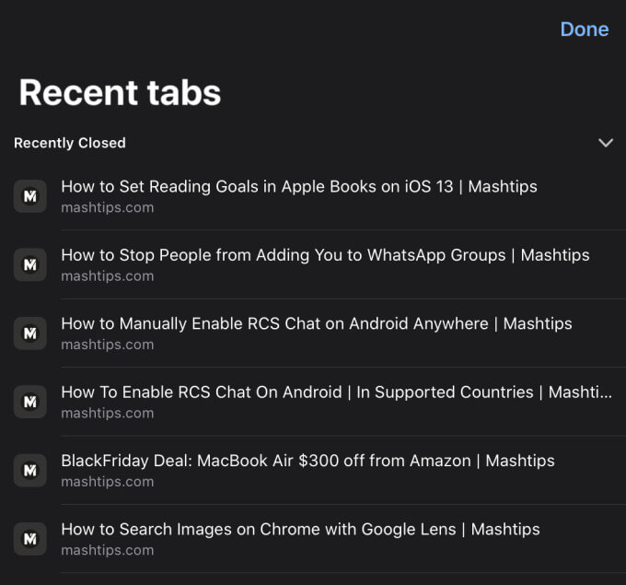Click mashtips.com URL under WhatsApp Groups title
Viewport: 626px width, 585px height.
[107, 276]
